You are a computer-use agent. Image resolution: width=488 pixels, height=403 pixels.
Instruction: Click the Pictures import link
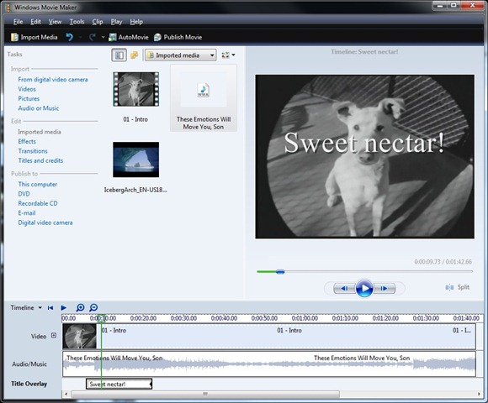pyautogui.click(x=29, y=99)
